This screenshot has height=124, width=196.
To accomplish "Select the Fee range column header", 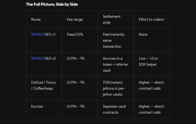I will 75,20.
